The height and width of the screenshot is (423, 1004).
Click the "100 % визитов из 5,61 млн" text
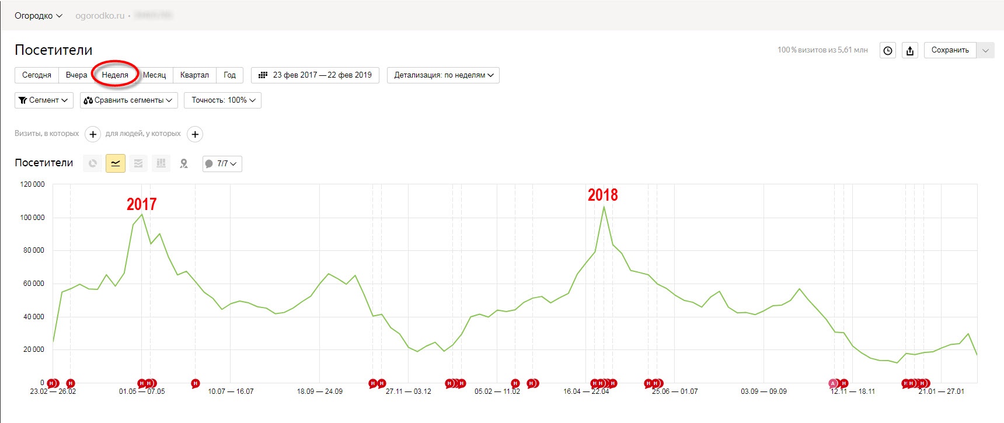[822, 50]
